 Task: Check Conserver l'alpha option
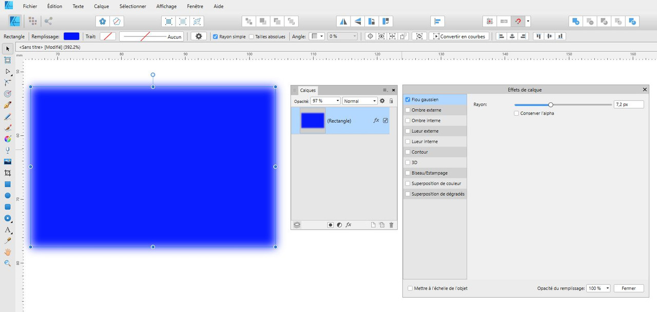(x=516, y=113)
